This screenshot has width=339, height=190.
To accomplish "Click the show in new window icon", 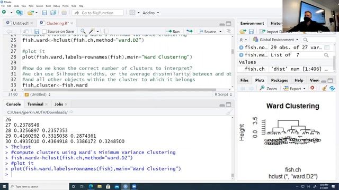I will pyautogui.click(x=26, y=32).
